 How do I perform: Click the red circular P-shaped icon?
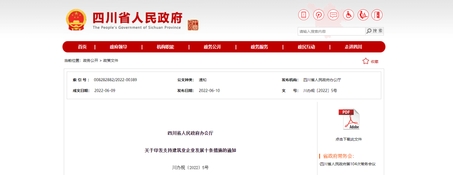pyautogui.click(x=319, y=15)
